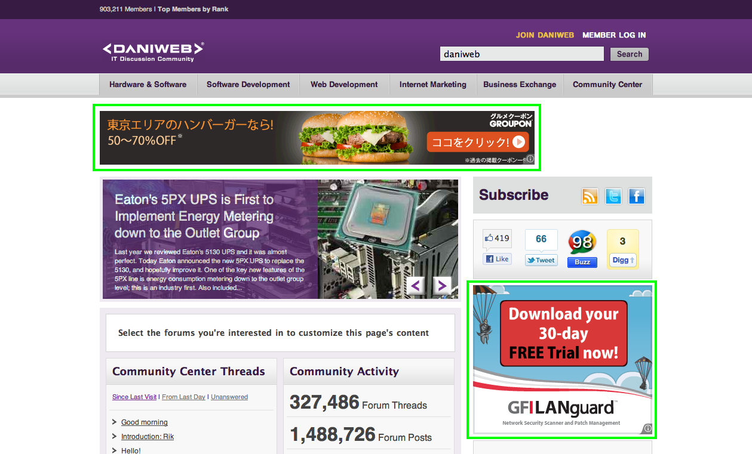Open the Introduction: Rik thread
The height and width of the screenshot is (454, 752).
coord(148,437)
